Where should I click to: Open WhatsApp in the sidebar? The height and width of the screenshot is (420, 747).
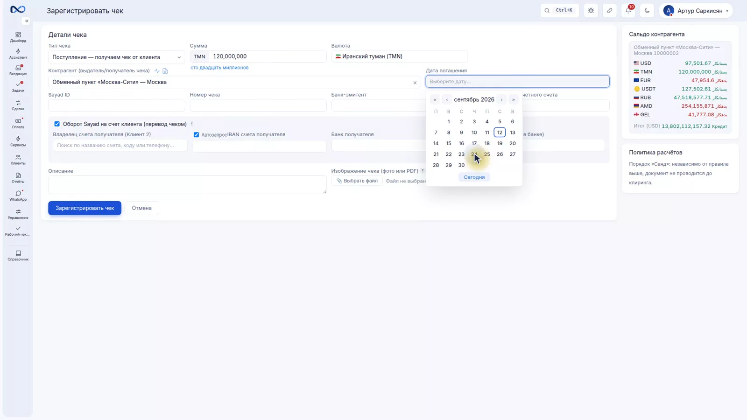coord(18,196)
